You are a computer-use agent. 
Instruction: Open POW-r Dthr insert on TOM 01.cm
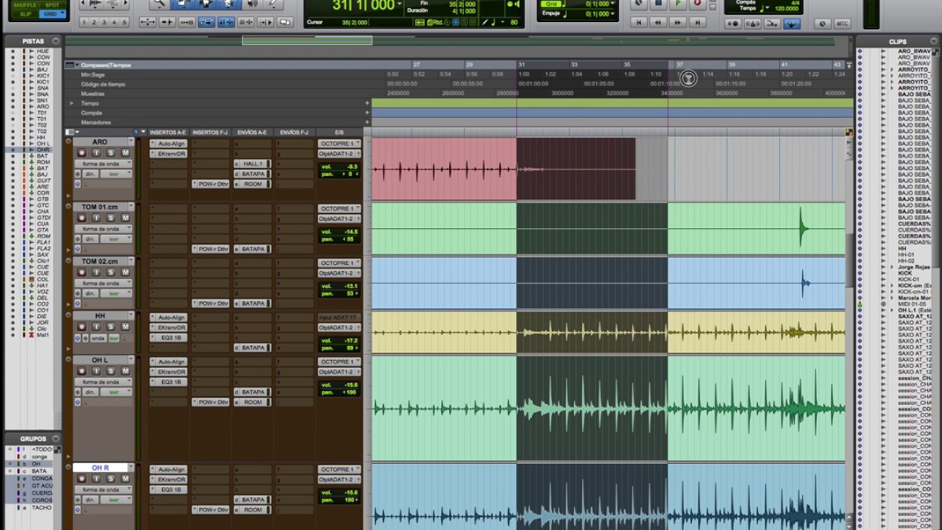(211, 249)
